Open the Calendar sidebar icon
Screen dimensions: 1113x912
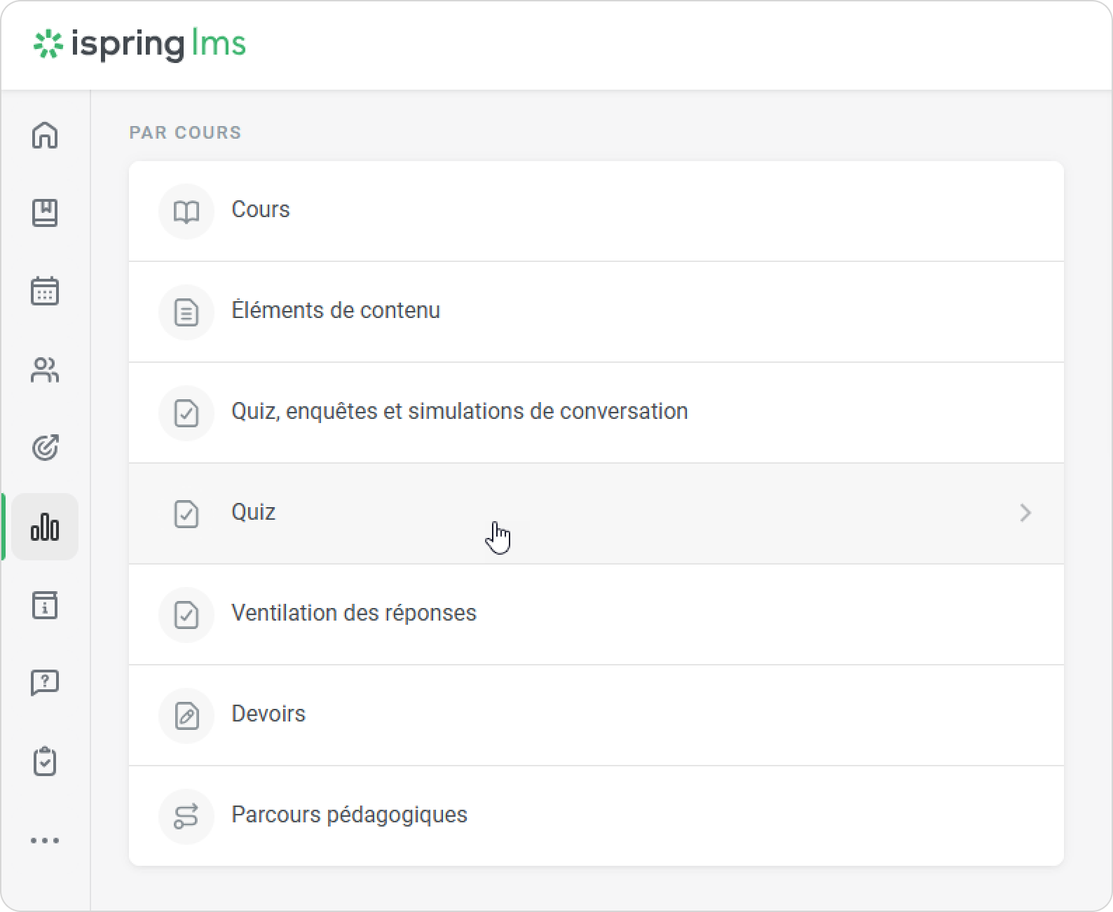[45, 291]
